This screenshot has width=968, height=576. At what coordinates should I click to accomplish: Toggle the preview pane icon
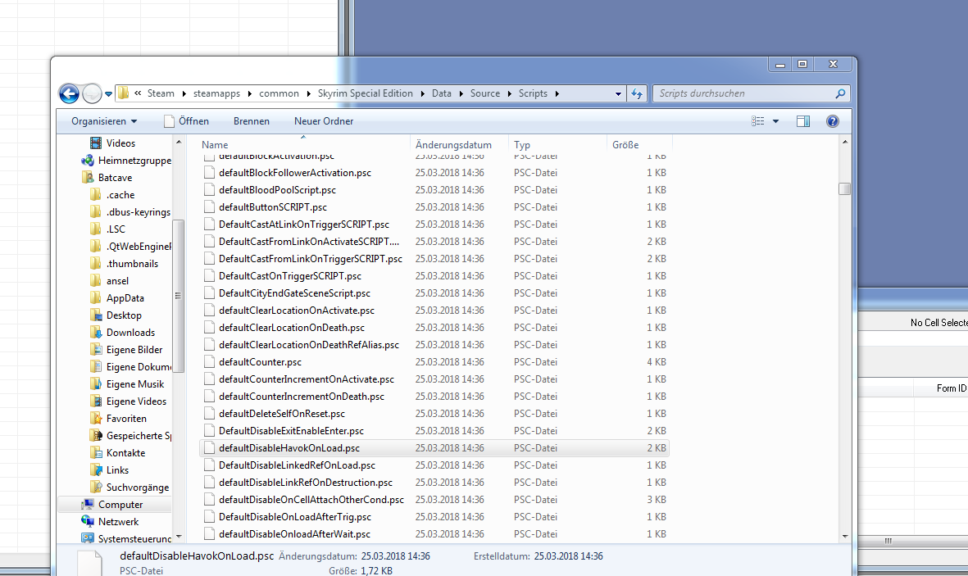click(803, 121)
